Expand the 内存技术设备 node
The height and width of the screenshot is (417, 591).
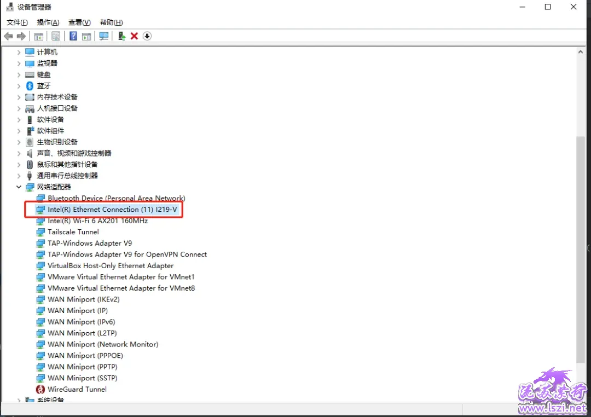pyautogui.click(x=19, y=97)
